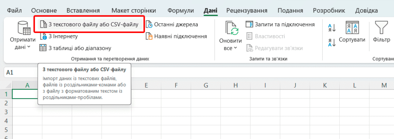Open the Довідка tab
Viewport: 394px width, 139px height.
(x=366, y=10)
